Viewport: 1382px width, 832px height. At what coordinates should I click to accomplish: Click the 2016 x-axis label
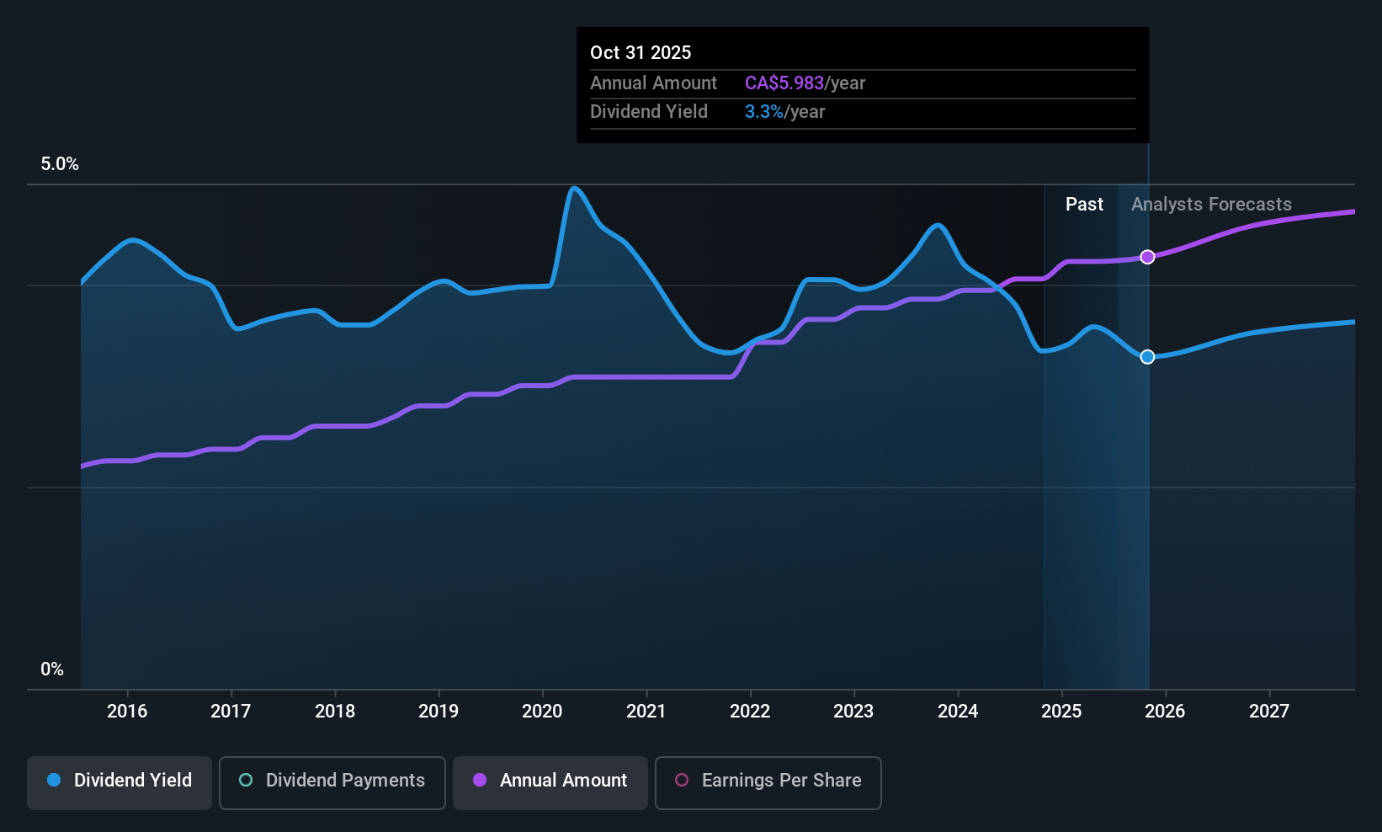(127, 712)
